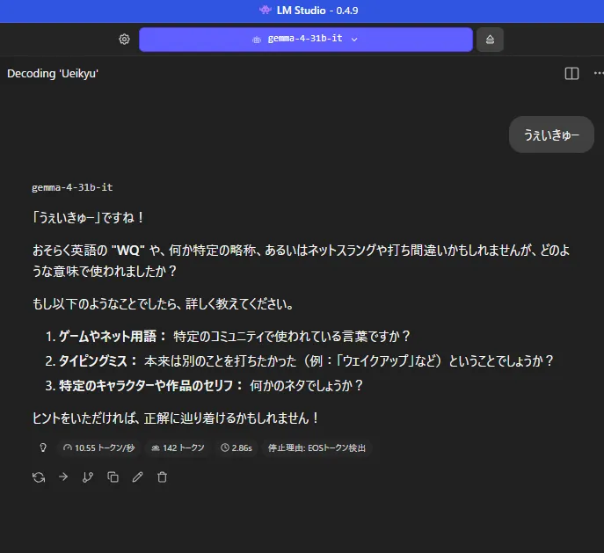Regenerate the assistant response
604x553 pixels.
[39, 477]
